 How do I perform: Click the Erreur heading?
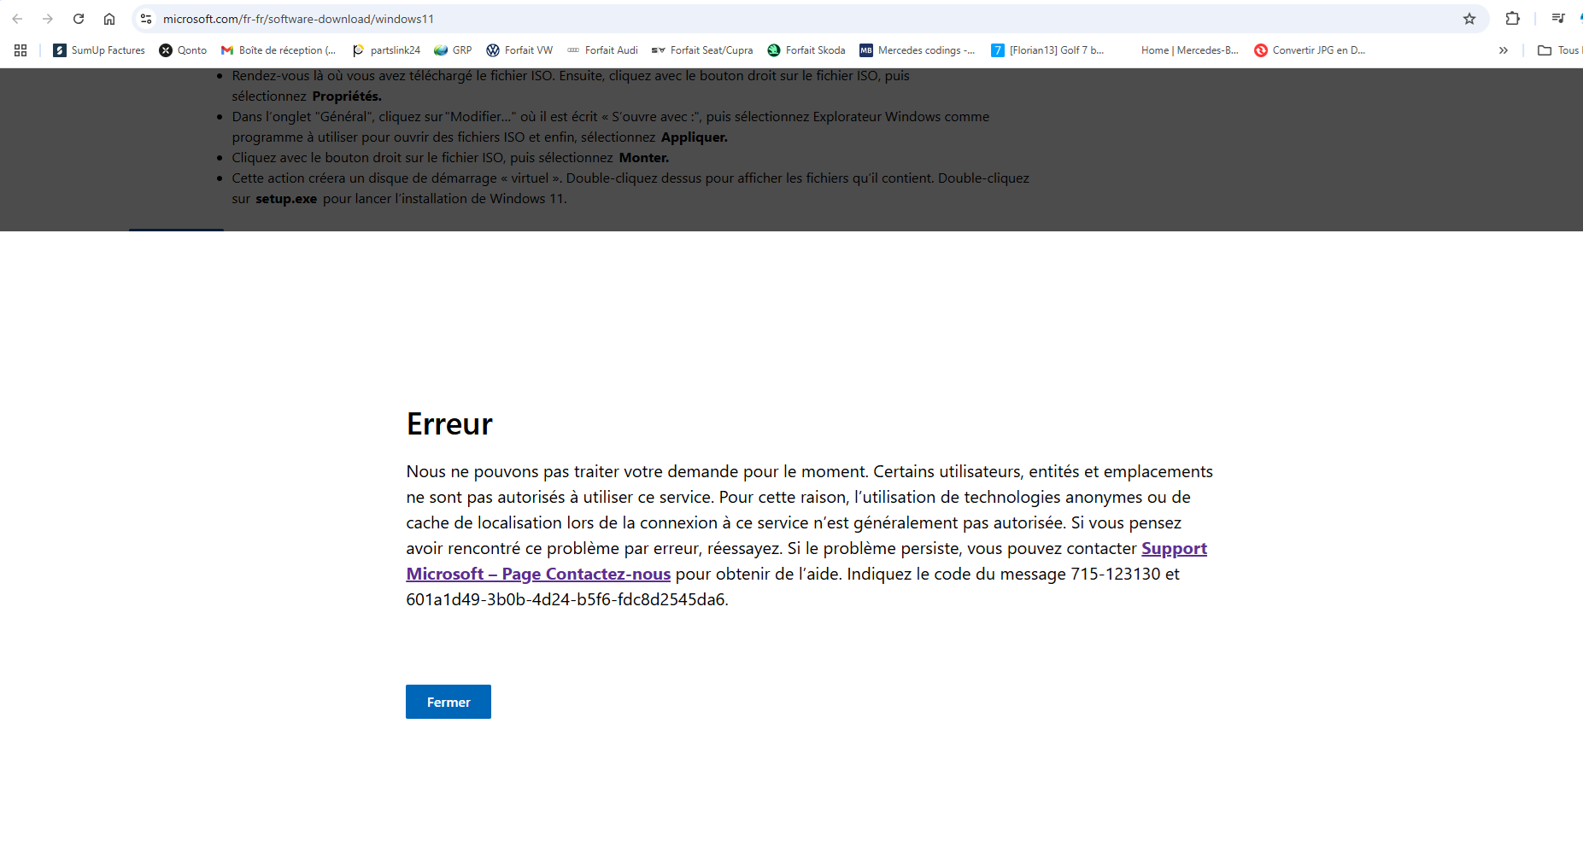[x=449, y=424]
